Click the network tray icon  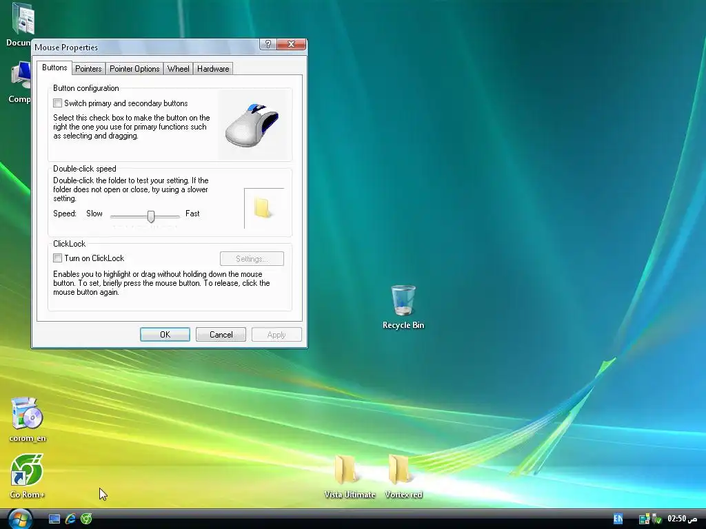click(x=645, y=519)
